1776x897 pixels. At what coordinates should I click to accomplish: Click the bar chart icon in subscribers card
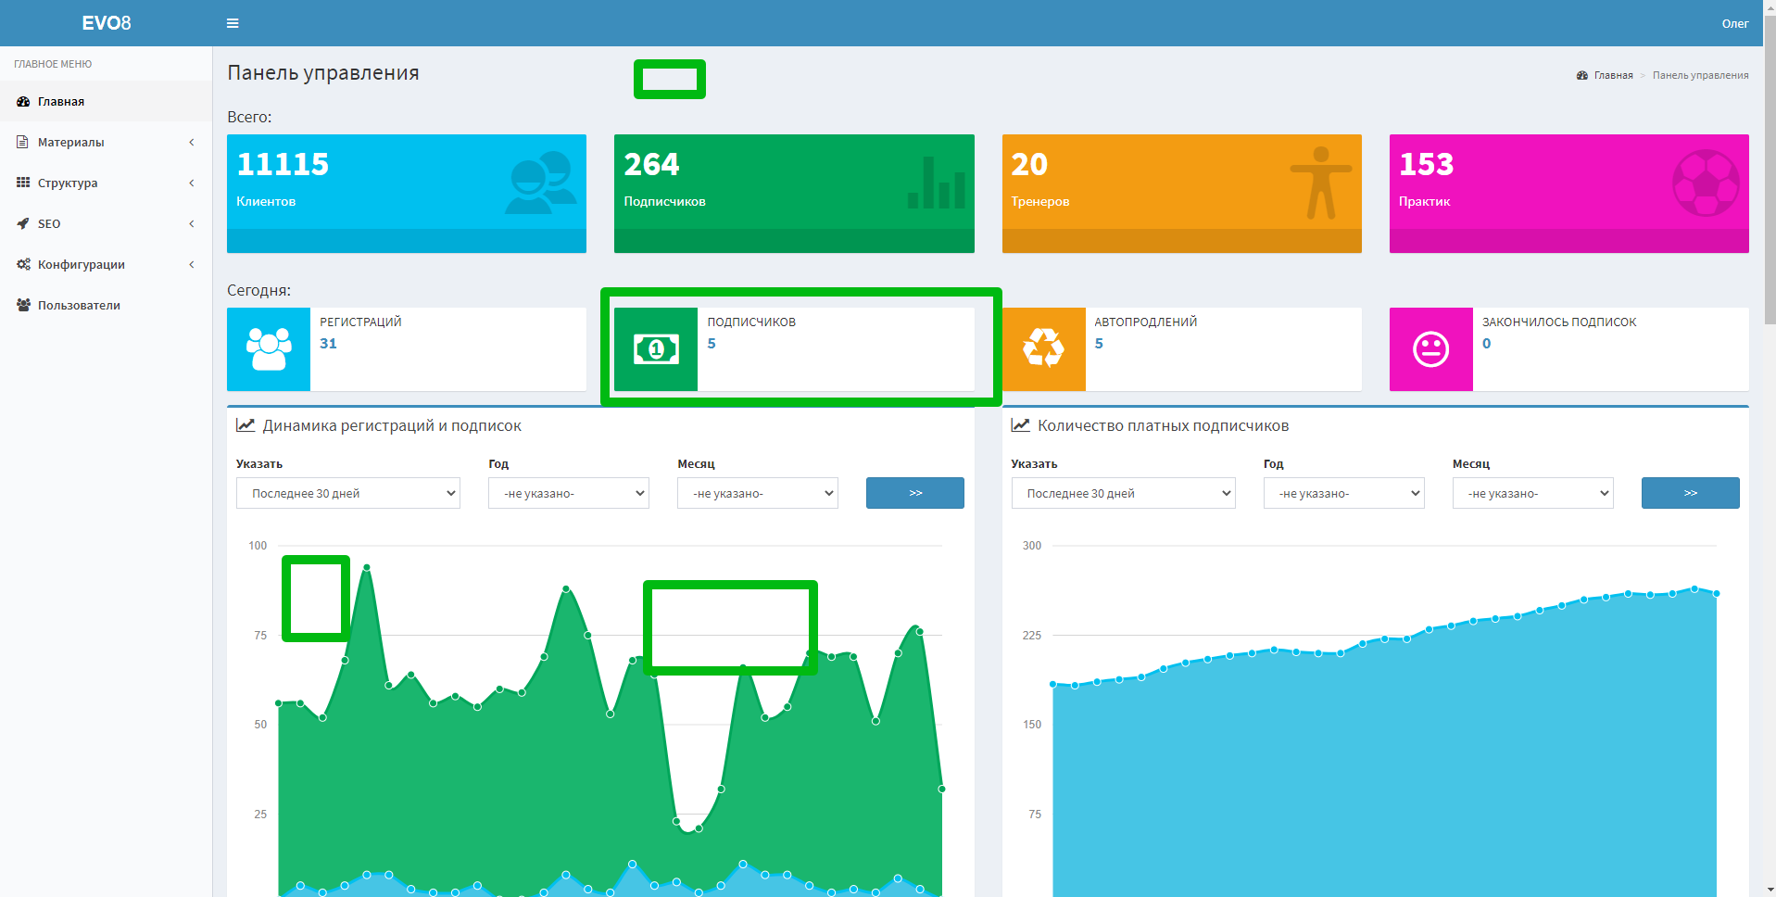pyautogui.click(x=936, y=183)
